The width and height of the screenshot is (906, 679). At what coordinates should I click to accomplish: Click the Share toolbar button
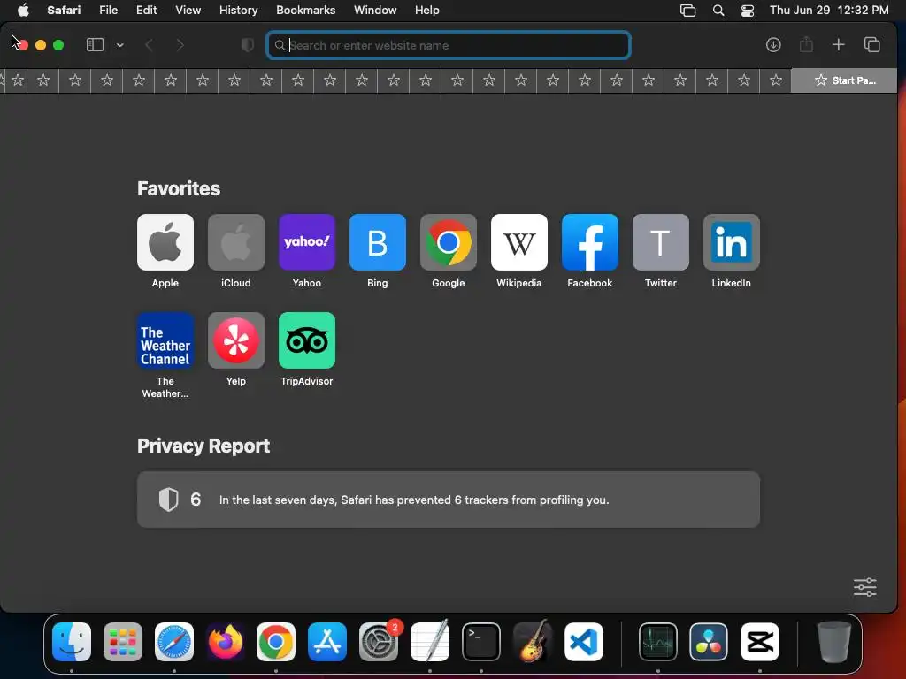click(806, 44)
